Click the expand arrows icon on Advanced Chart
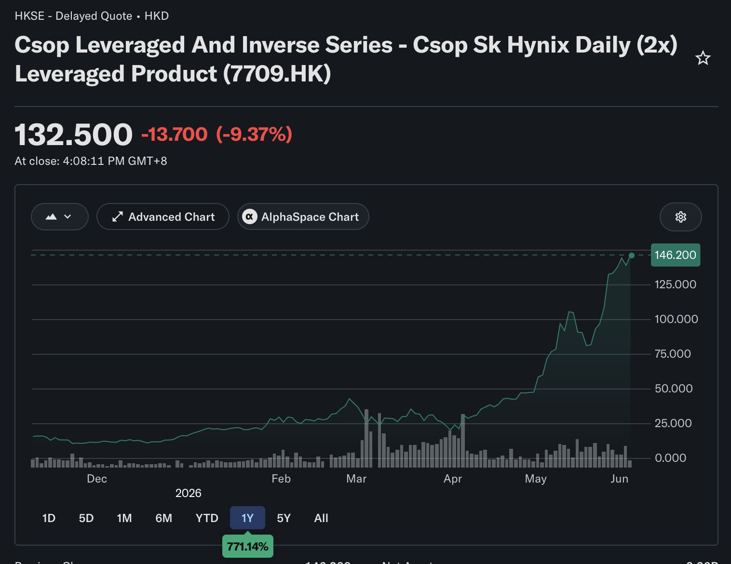Viewport: 731px width, 564px height. (x=117, y=217)
